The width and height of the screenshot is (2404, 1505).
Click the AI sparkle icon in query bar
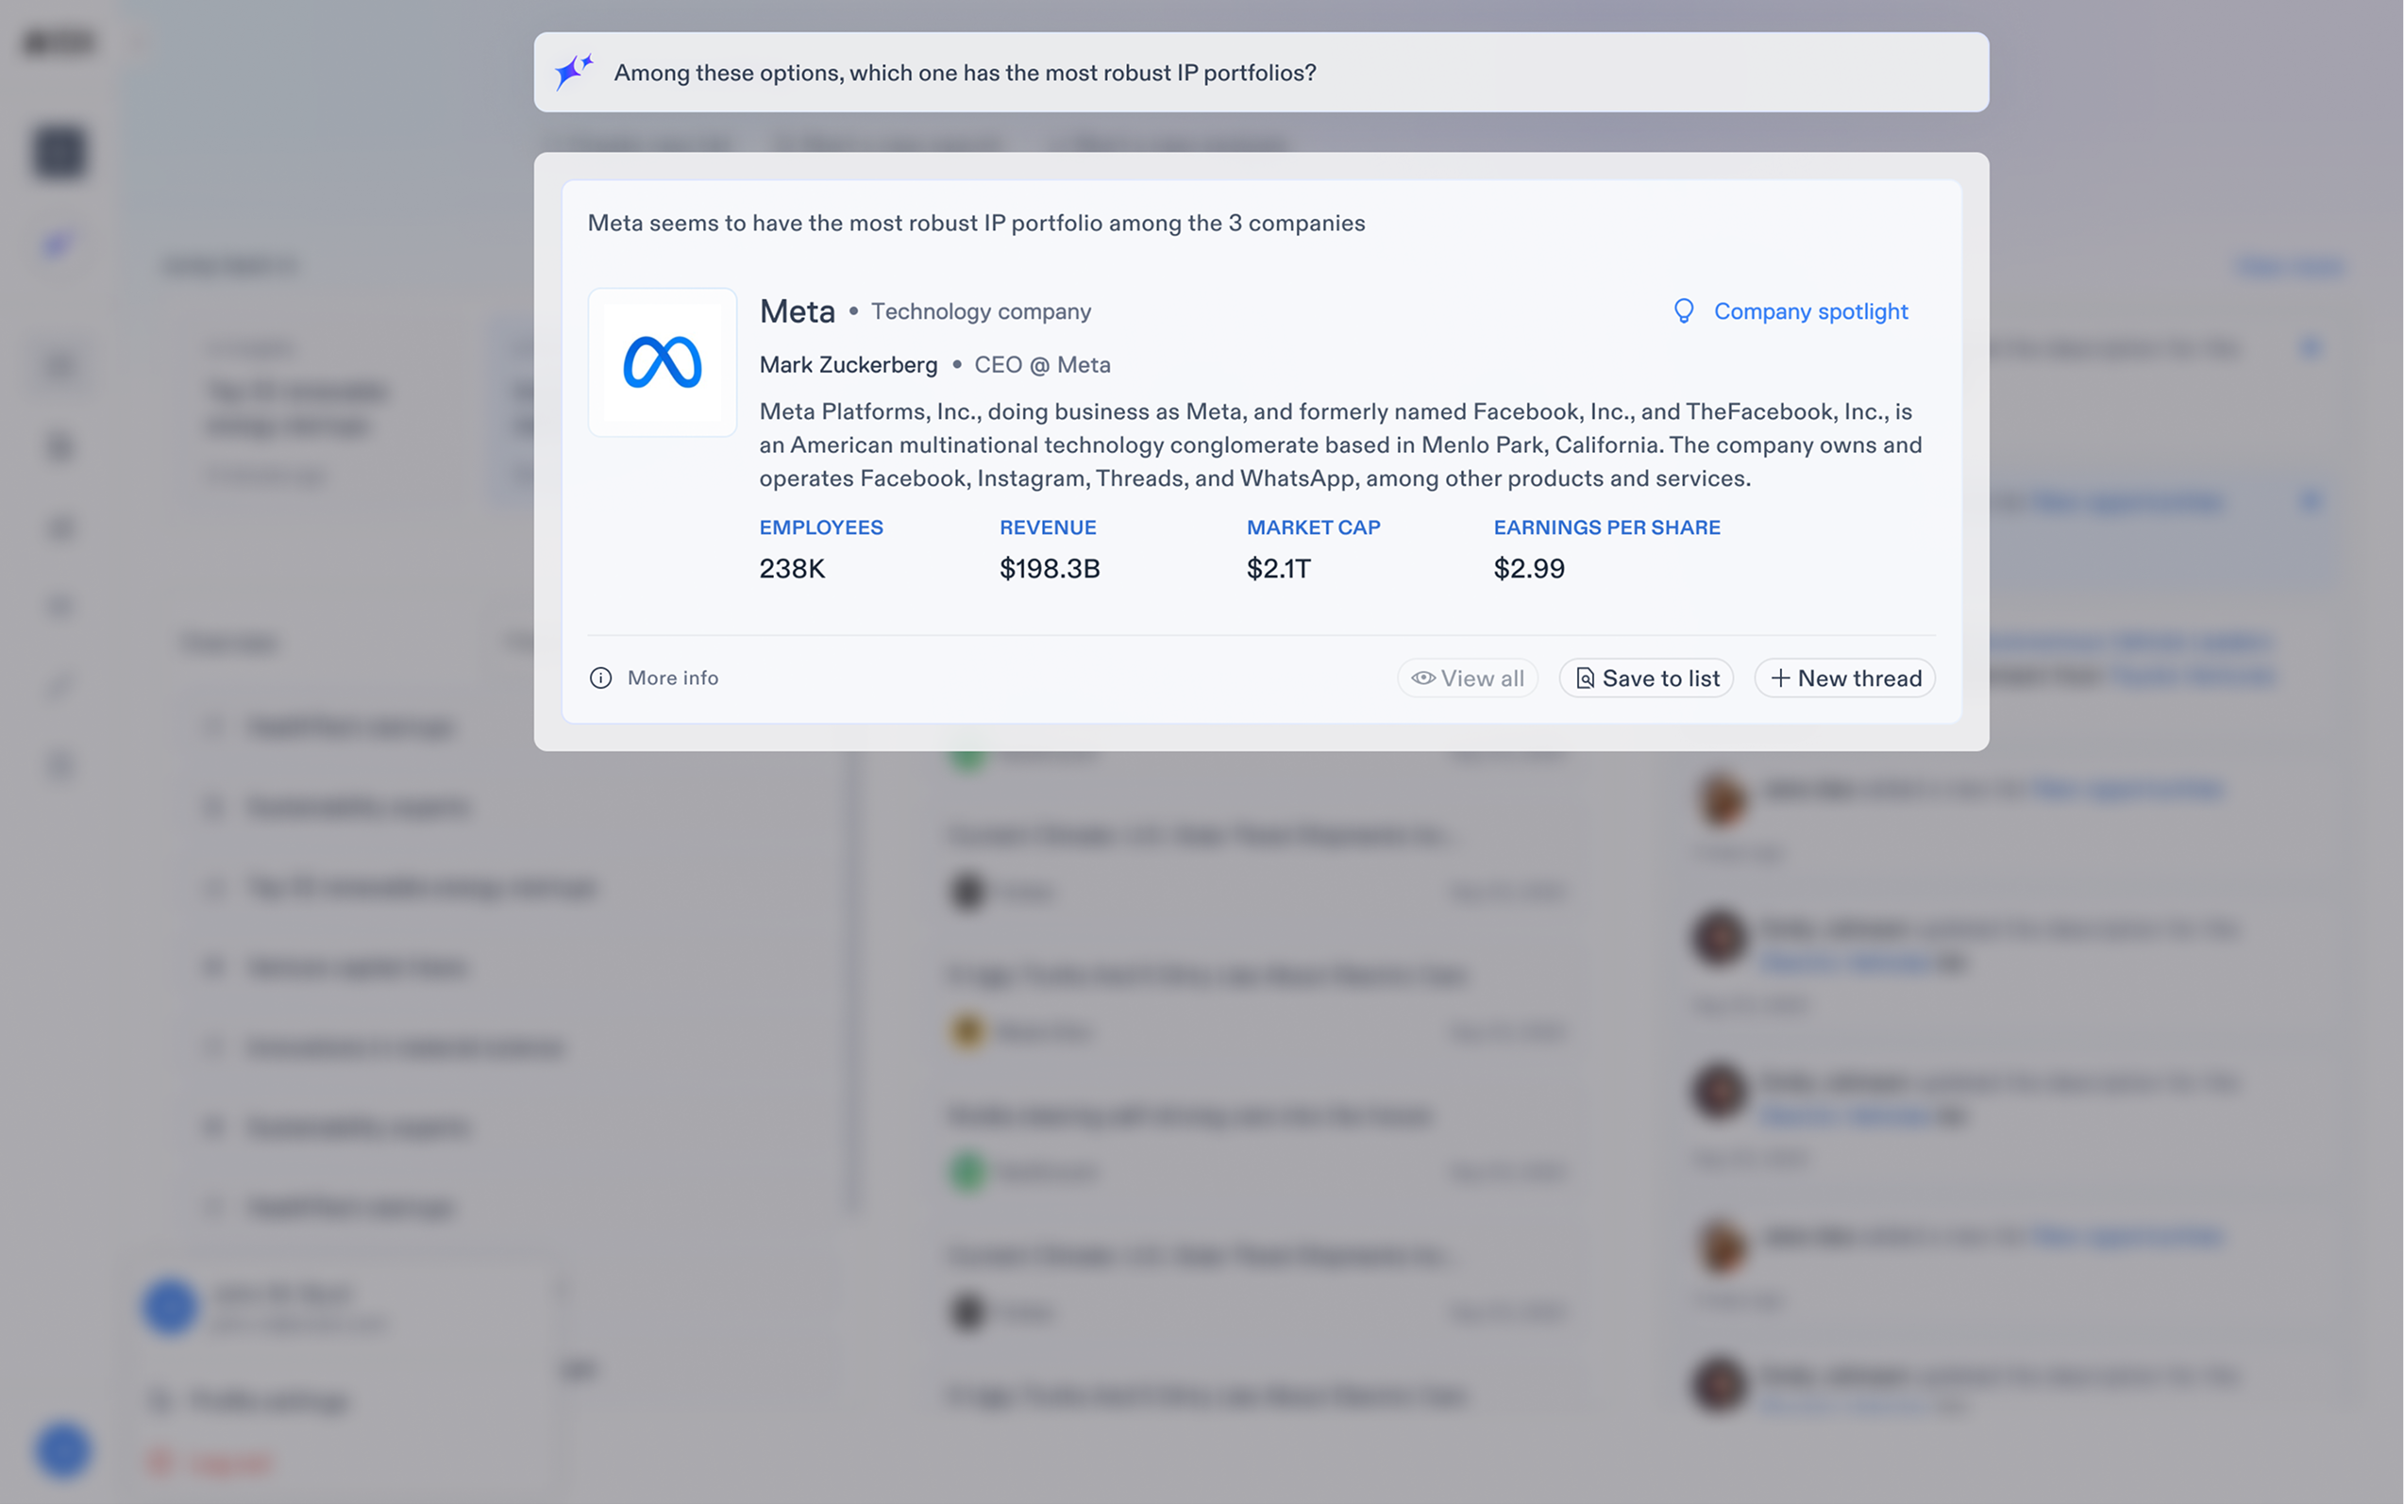pyautogui.click(x=573, y=72)
